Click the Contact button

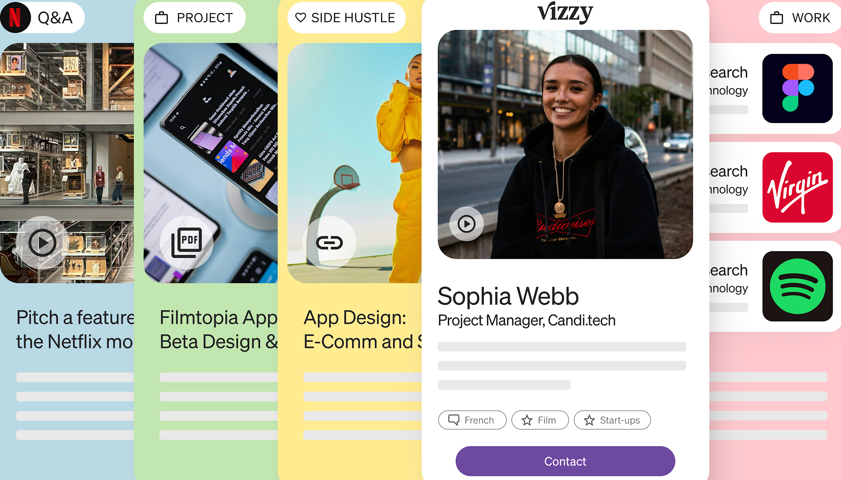point(565,461)
